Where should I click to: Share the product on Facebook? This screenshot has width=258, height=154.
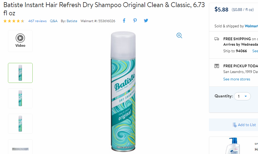(124, 21)
